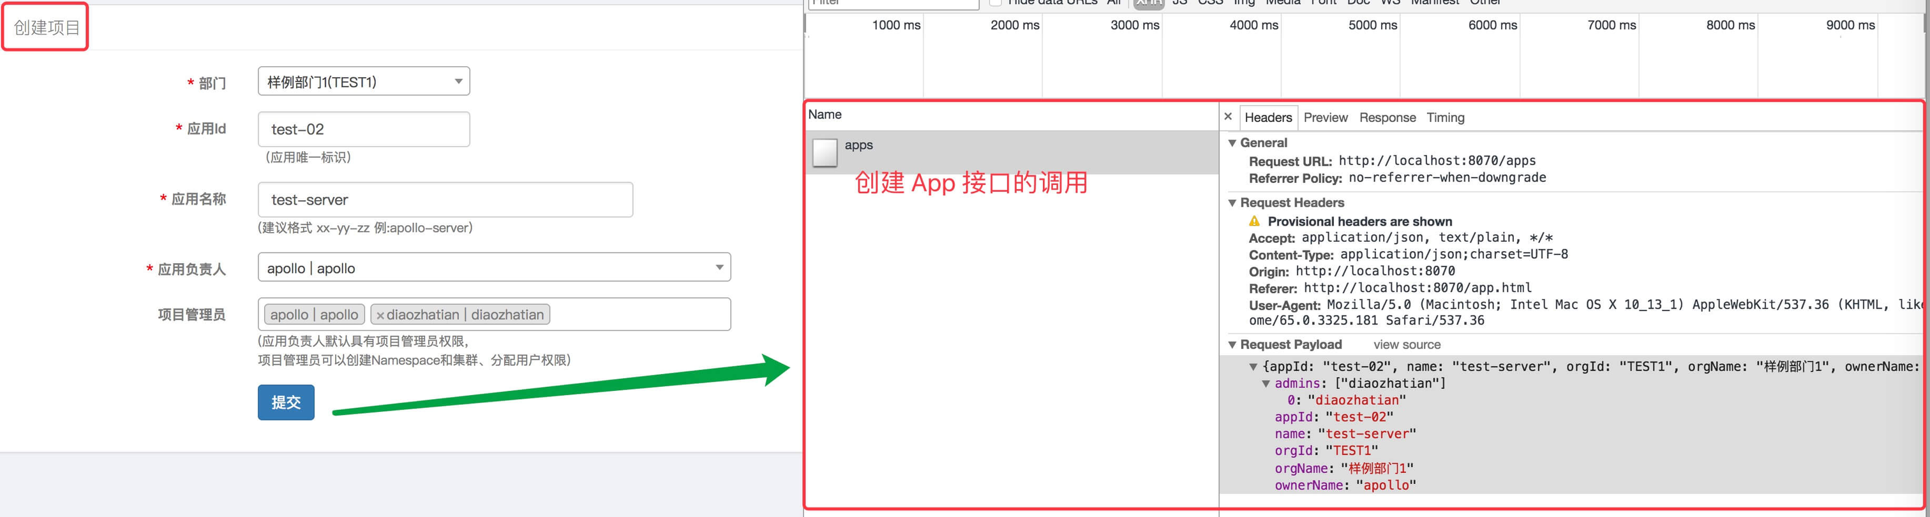Click the Accept header line
This screenshot has width=1930, height=517.
click(1401, 238)
